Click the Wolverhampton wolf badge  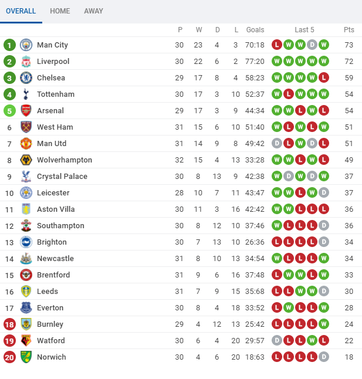point(26,160)
